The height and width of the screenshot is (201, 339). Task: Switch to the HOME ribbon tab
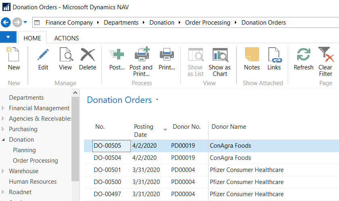pos(32,38)
